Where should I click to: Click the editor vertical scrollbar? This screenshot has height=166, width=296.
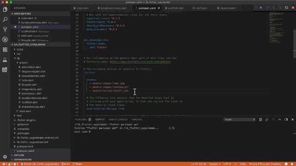(x=295, y=44)
